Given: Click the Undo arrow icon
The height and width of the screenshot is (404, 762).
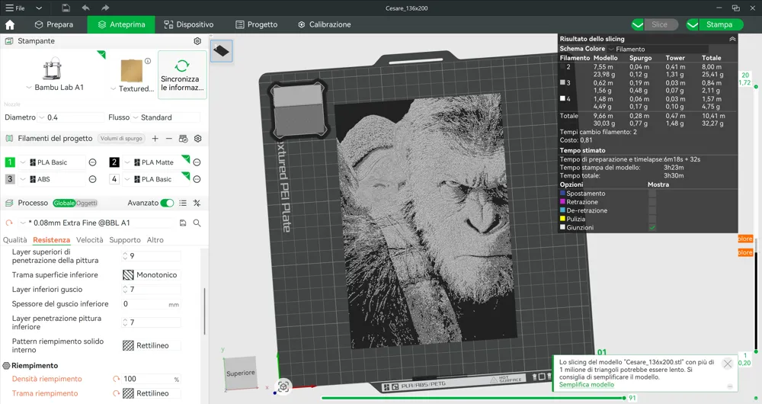Looking at the screenshot, I should coord(85,8).
